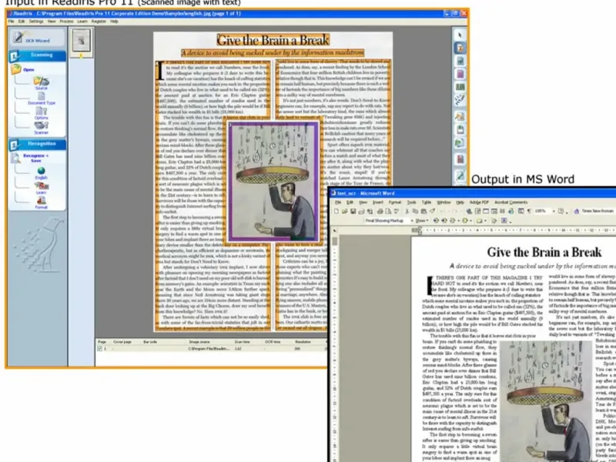
Task: Toggle Show/Hide paragraph marks in Word
Action: (x=529, y=211)
